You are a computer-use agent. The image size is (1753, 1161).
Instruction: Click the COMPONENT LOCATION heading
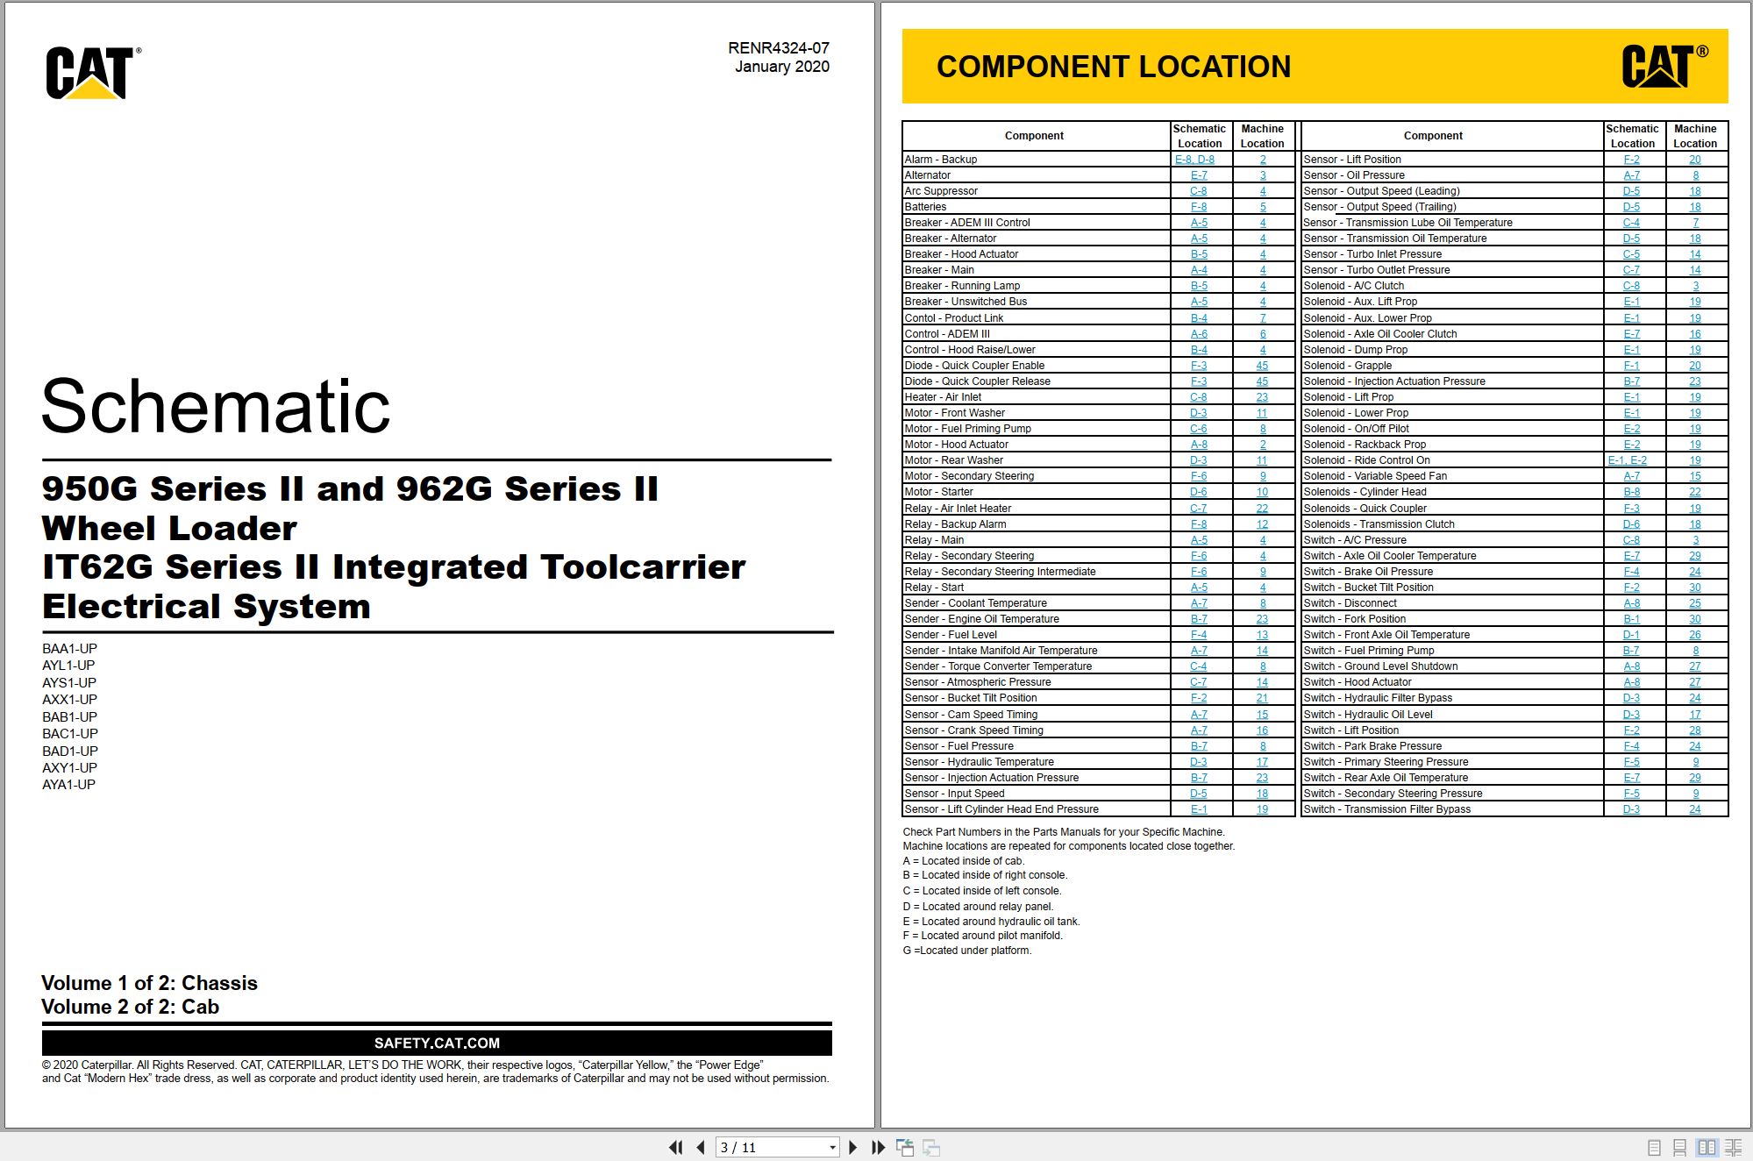tap(1114, 67)
